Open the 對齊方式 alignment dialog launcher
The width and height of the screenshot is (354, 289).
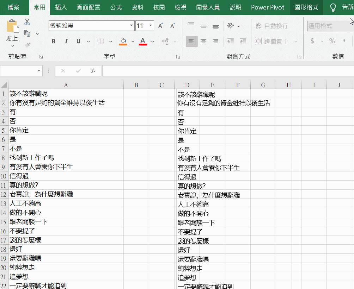(x=299, y=57)
